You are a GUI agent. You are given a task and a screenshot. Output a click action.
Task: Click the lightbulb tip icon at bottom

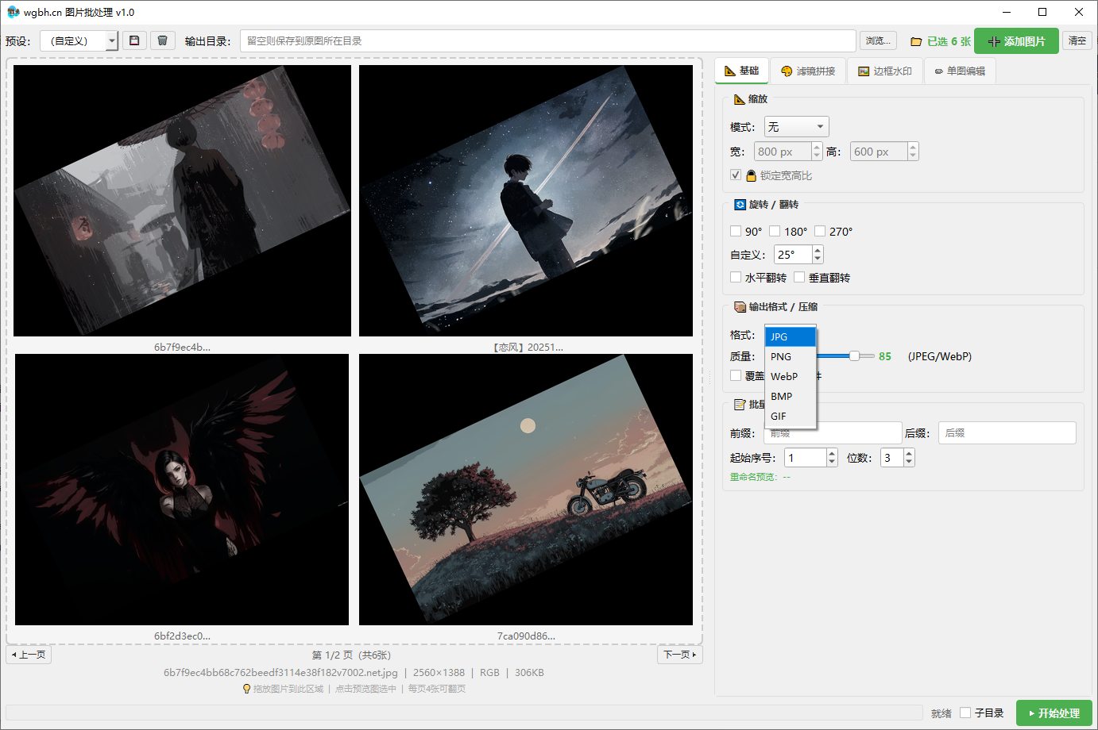click(x=246, y=689)
